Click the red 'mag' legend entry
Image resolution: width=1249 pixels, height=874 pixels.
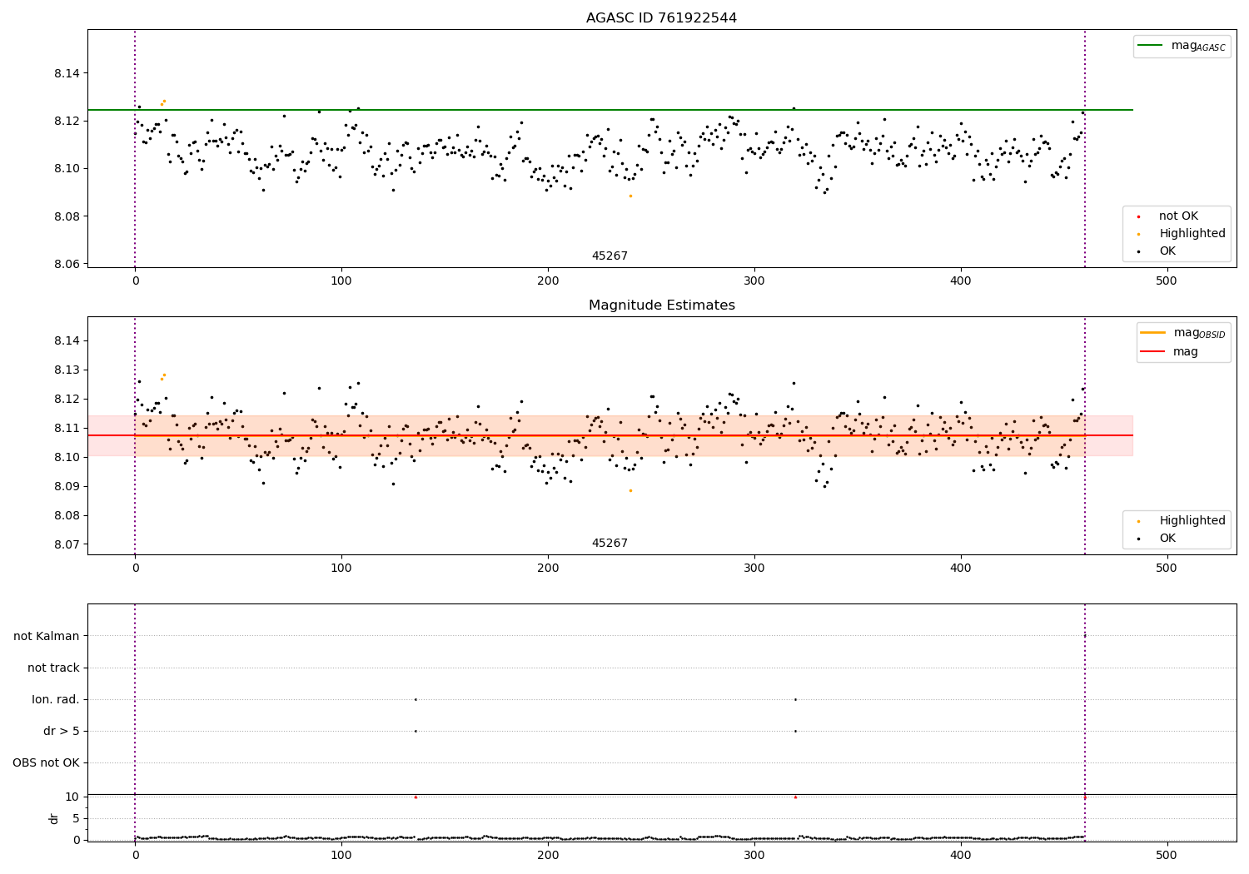click(1169, 352)
